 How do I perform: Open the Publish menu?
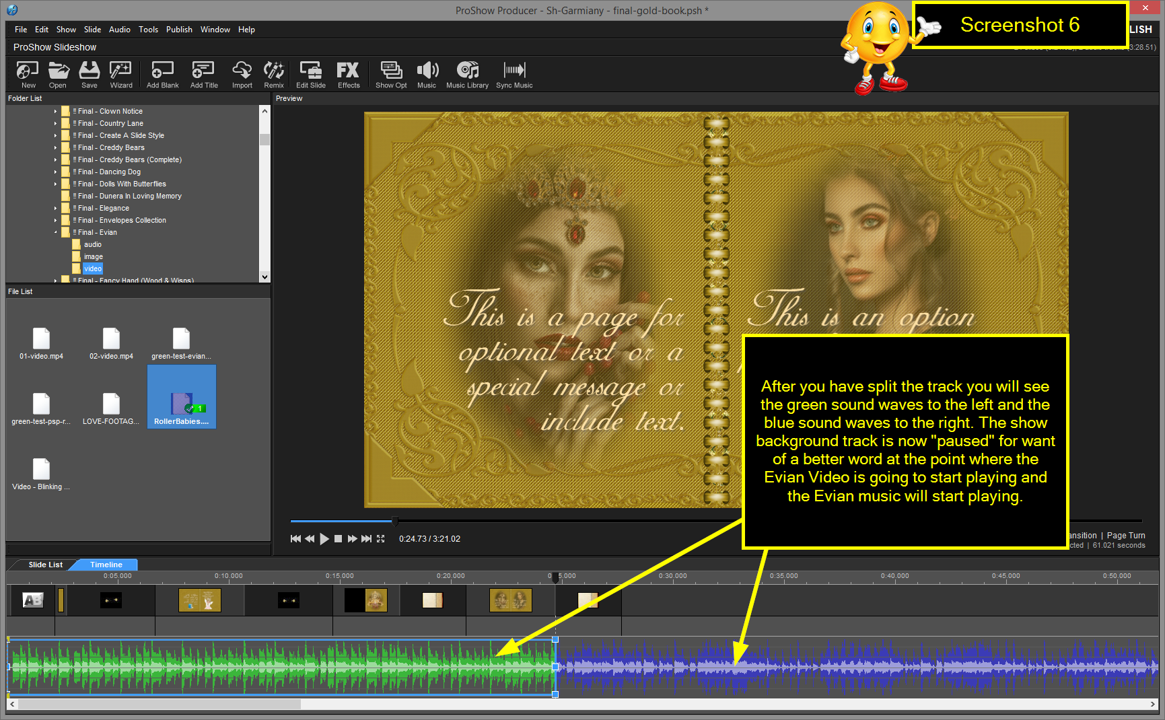click(x=179, y=30)
